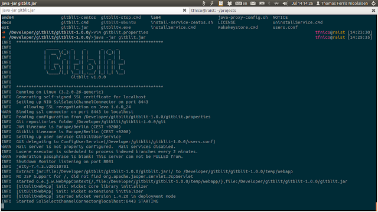
Task: Open the clipboard manager indicator
Action: tap(220, 3)
